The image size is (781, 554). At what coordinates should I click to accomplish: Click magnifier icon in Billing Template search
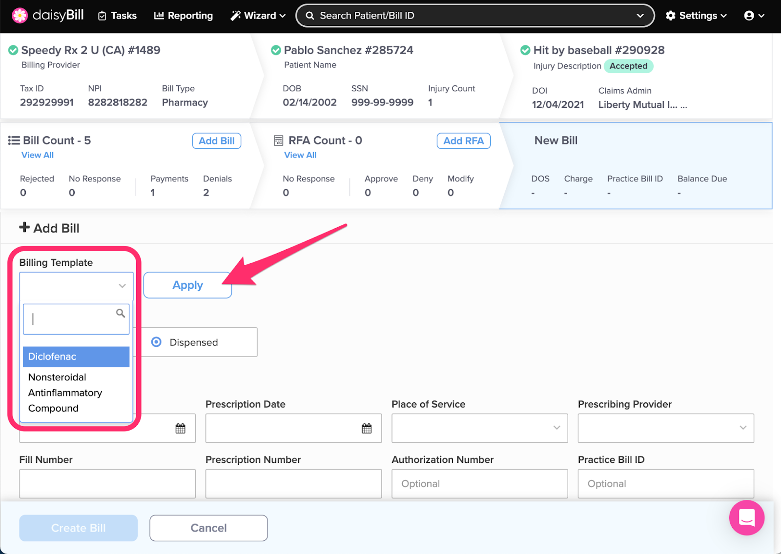tap(120, 313)
